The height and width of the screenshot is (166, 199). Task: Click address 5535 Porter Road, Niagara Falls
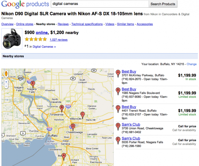point(142,142)
